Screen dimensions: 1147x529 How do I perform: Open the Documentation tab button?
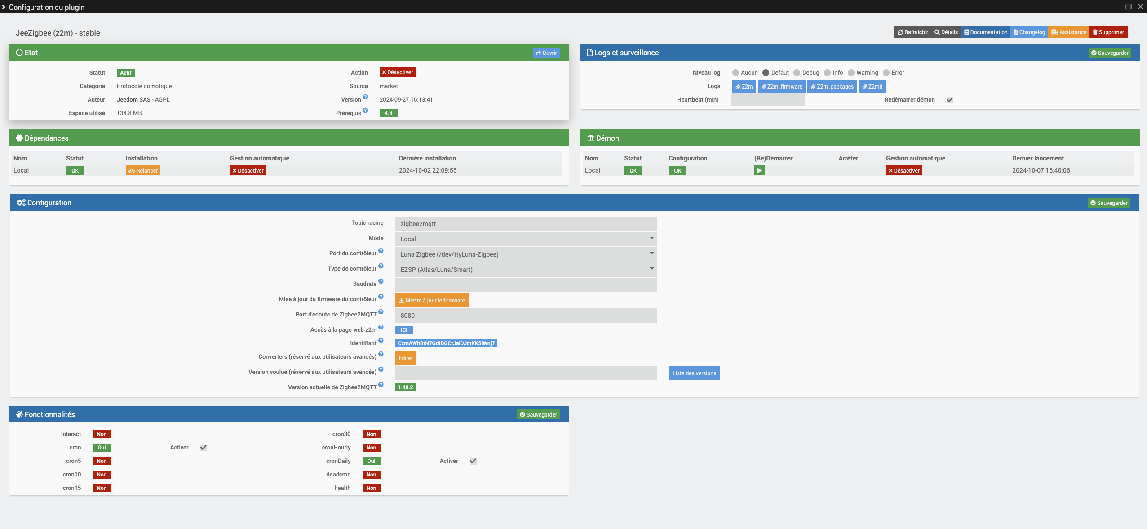[x=985, y=32]
